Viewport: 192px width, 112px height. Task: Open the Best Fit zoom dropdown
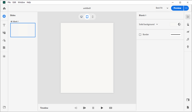coord(162,8)
